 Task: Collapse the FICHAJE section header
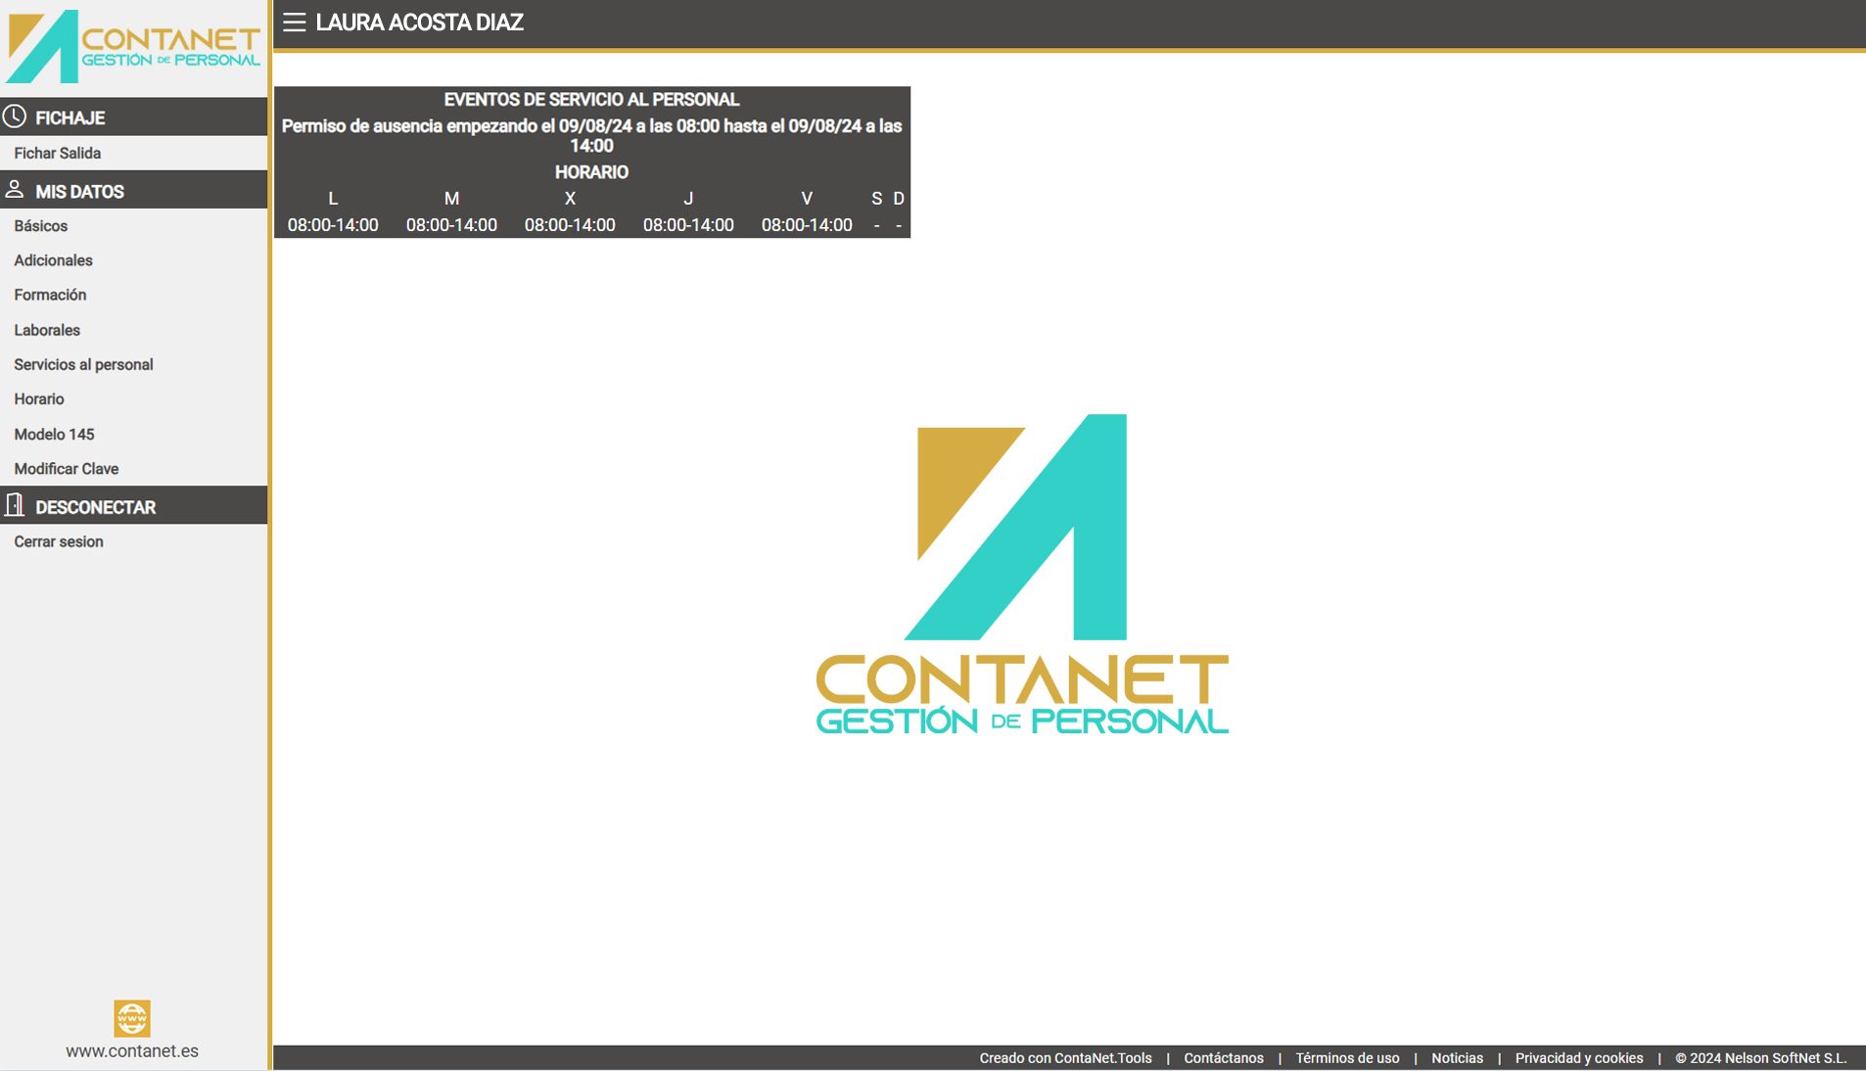[133, 116]
